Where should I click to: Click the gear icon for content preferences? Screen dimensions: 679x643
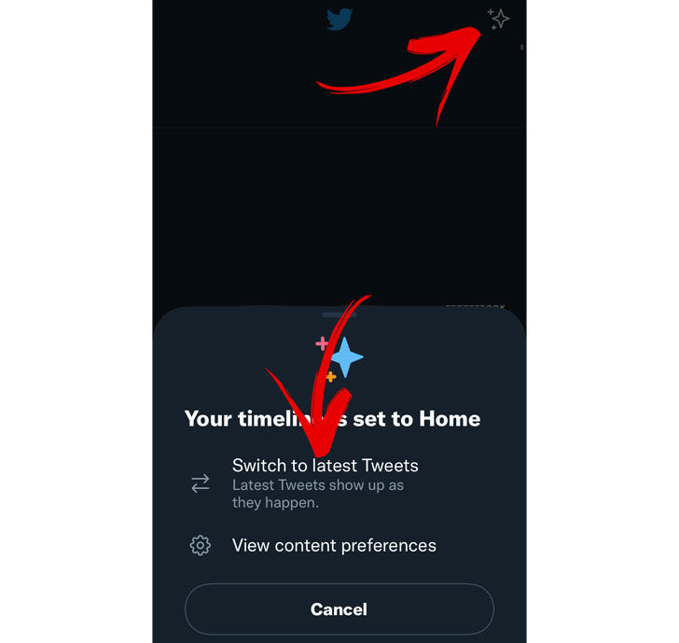pyautogui.click(x=200, y=545)
